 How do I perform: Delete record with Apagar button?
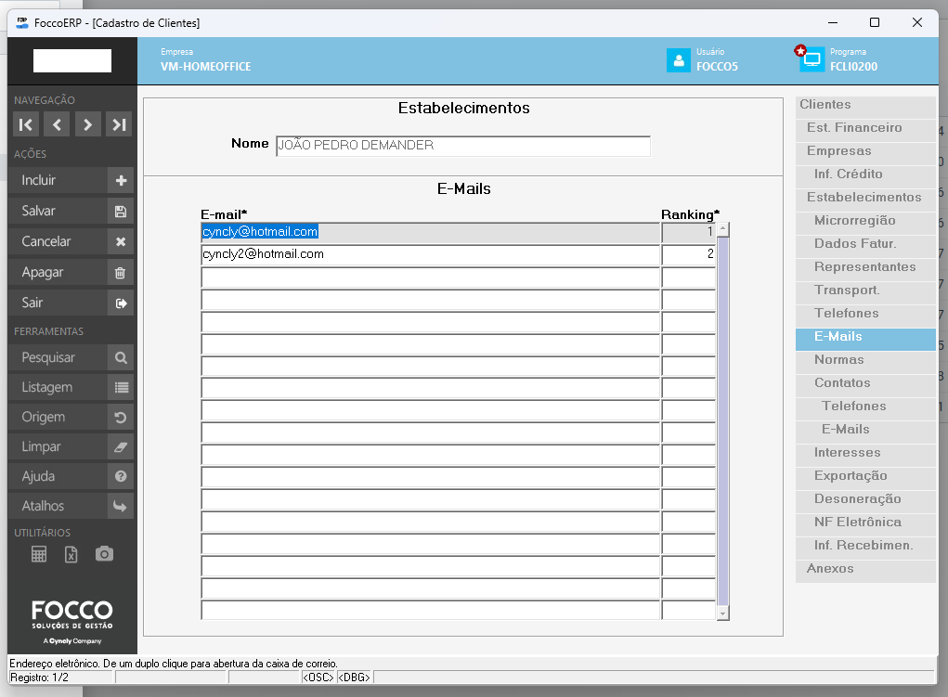(x=71, y=272)
